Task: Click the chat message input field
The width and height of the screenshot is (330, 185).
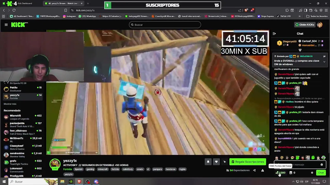Action: pos(300,165)
